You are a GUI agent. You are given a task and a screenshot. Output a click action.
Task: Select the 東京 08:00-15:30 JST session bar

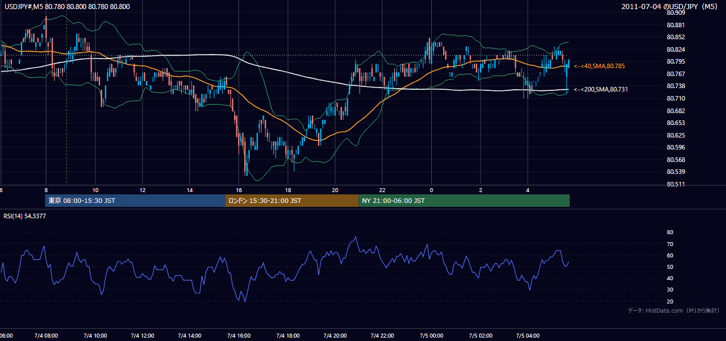point(135,201)
